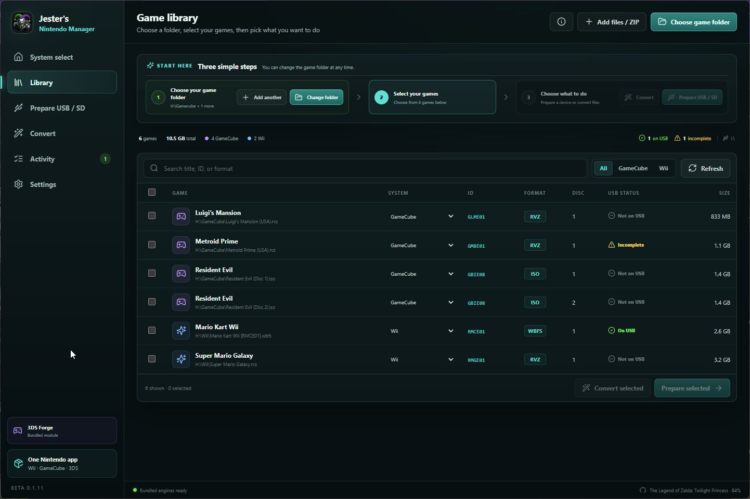The image size is (750, 499).
Task: Click the search title, ID, or format field
Action: pyautogui.click(x=365, y=168)
